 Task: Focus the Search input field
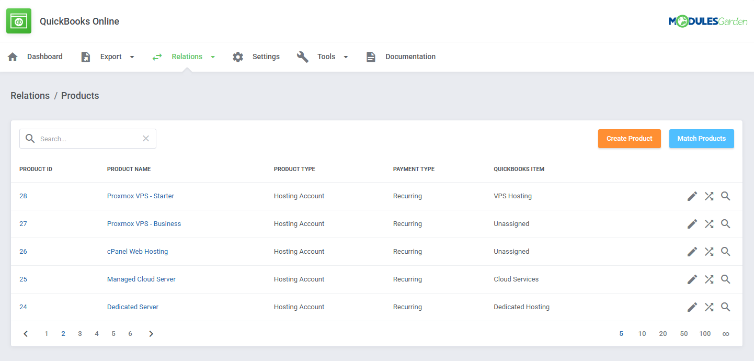pos(88,139)
